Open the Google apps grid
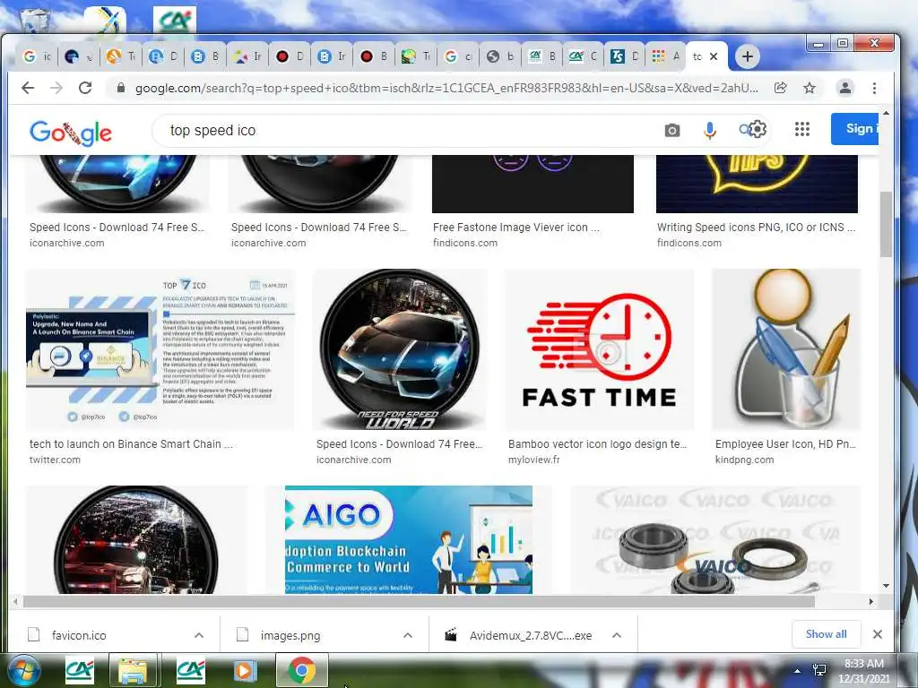Image resolution: width=918 pixels, height=688 pixels. pyautogui.click(x=802, y=129)
